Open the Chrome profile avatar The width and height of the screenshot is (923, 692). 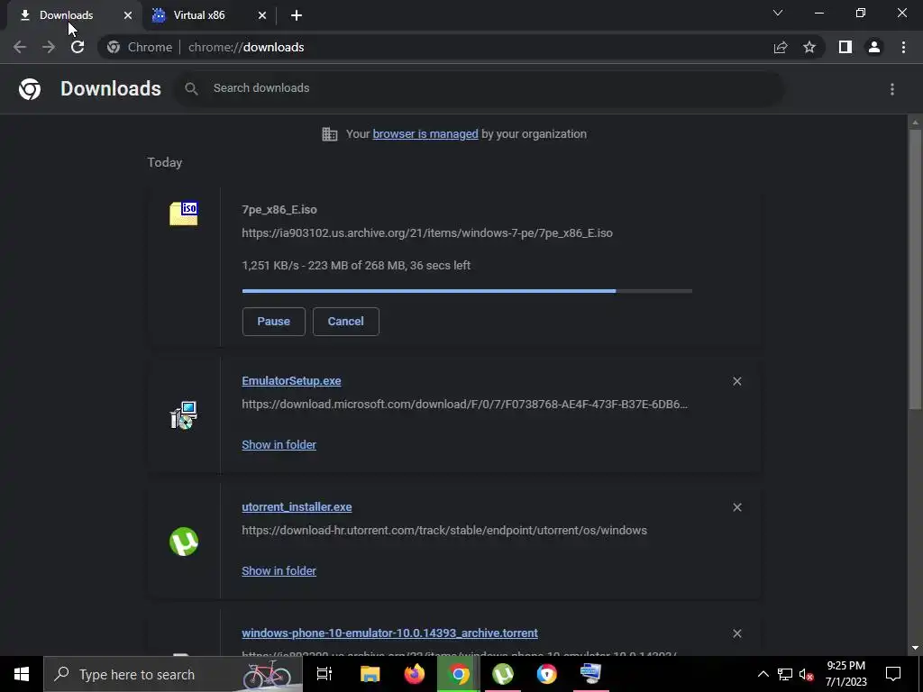click(874, 47)
